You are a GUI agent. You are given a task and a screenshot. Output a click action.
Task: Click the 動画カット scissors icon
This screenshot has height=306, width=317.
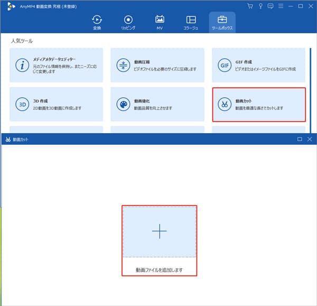click(x=225, y=104)
